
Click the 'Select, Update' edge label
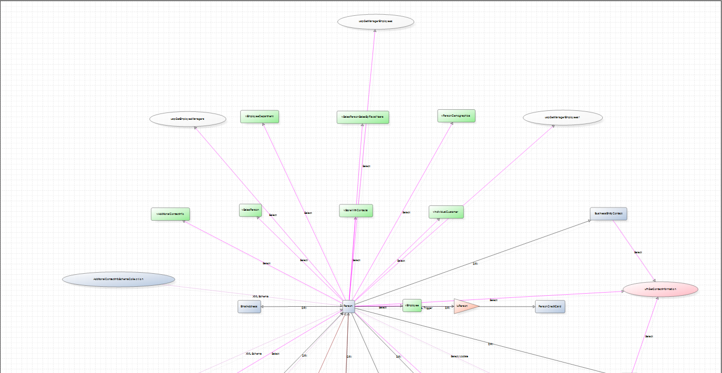[x=459, y=356]
